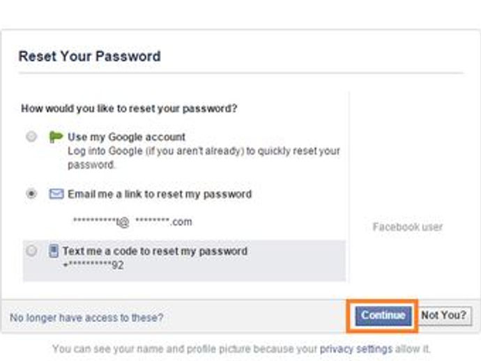Click the Reset Your Password heading
Screen dimensions: 481x361
pos(89,56)
